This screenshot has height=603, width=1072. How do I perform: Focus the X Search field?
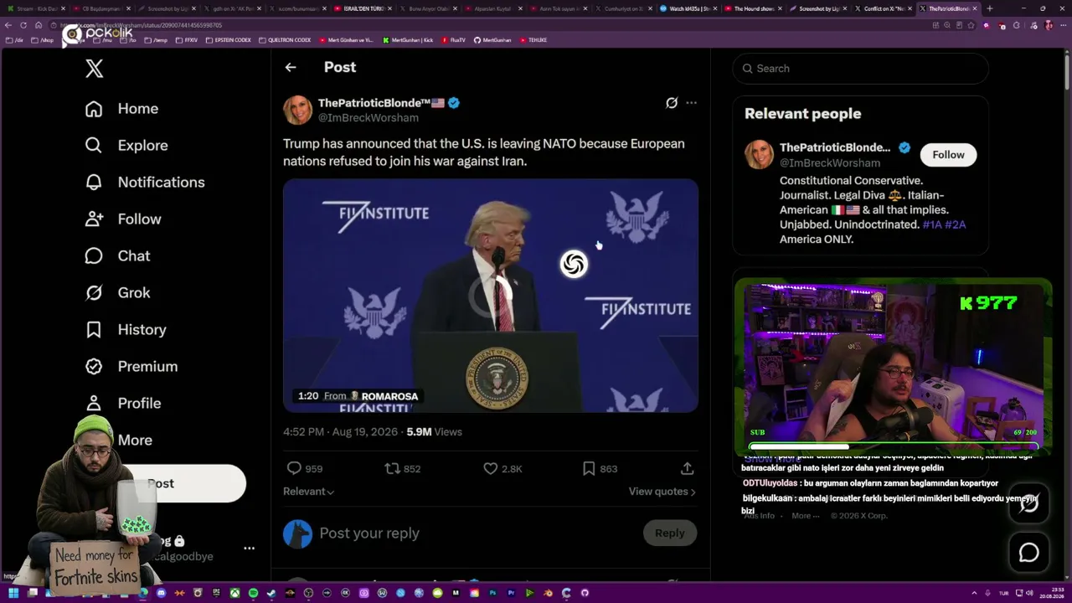[861, 69]
